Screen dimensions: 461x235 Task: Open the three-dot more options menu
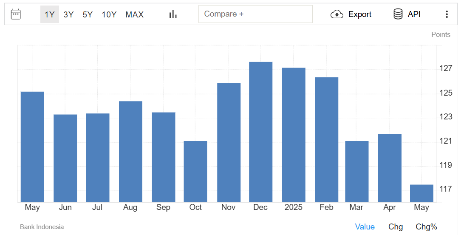(x=447, y=14)
